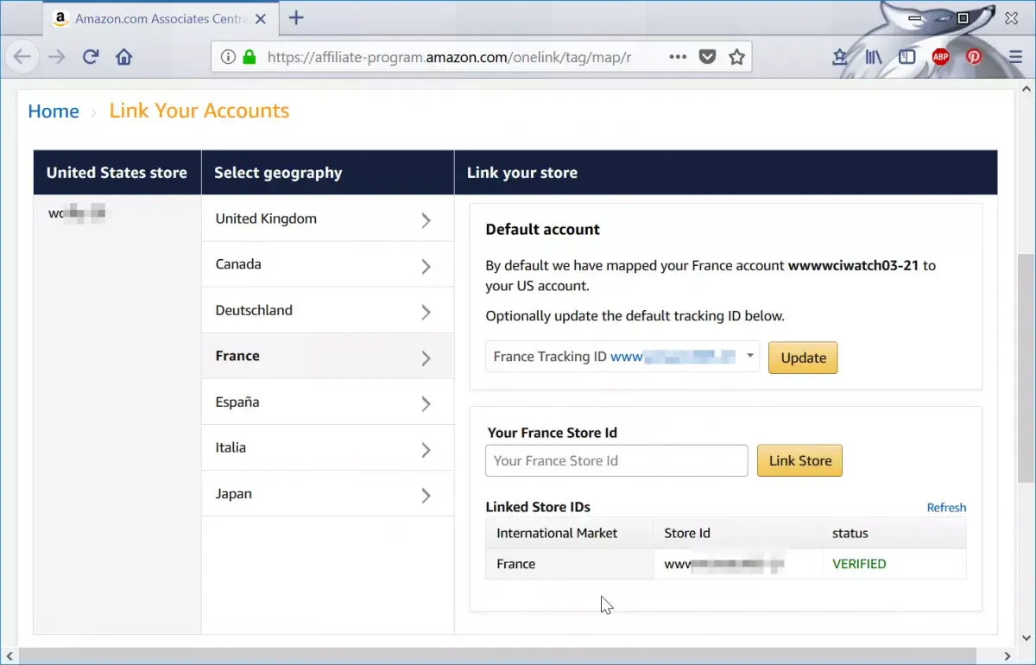Click the Your France Store Id field
Image resolution: width=1036 pixels, height=665 pixels.
(616, 460)
